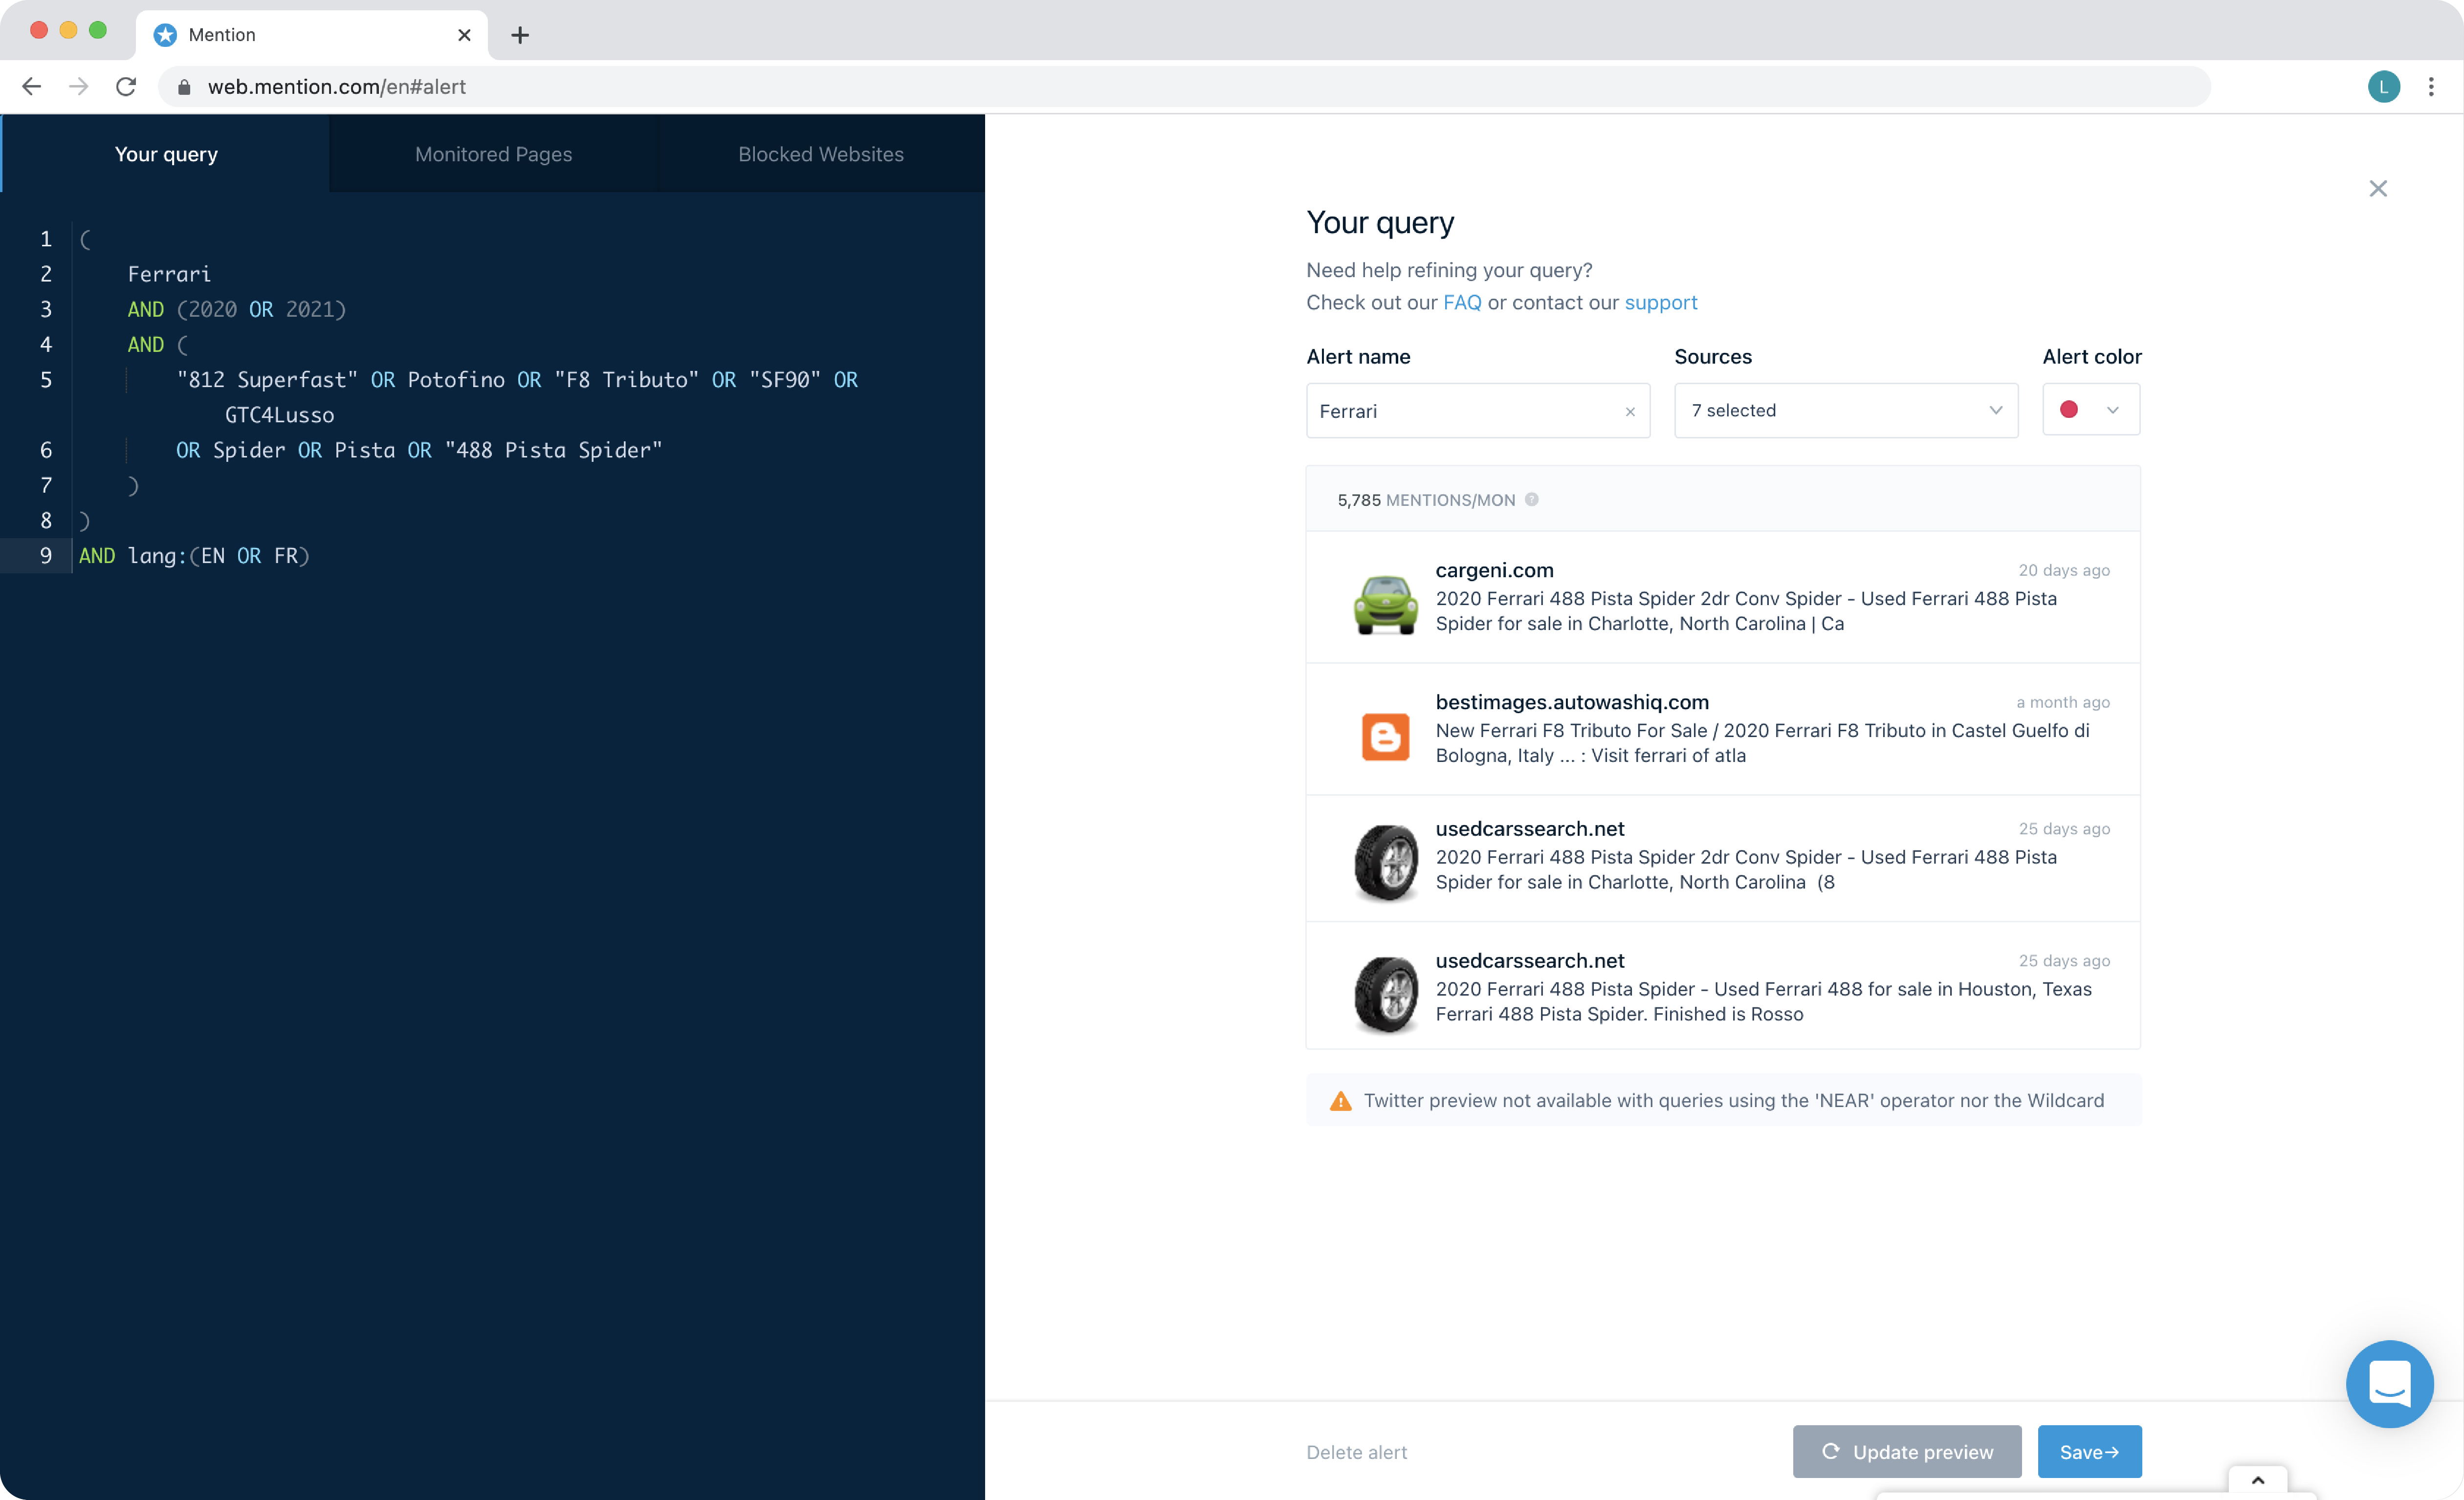Switch to Blocked Websites tab
Image resolution: width=2464 pixels, height=1500 pixels.
tap(820, 154)
